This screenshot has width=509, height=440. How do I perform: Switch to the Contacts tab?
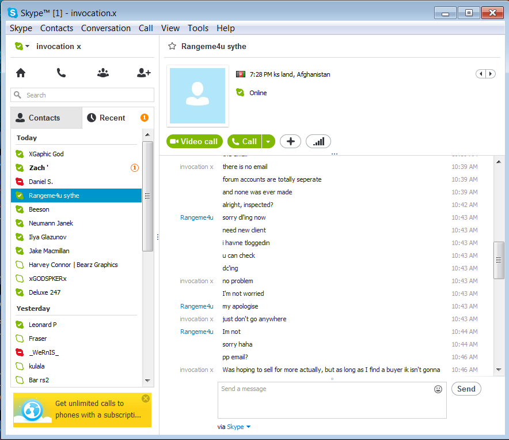pyautogui.click(x=47, y=118)
